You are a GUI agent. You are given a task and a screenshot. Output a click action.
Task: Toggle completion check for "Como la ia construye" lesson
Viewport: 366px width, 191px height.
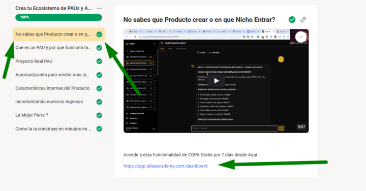99,129
